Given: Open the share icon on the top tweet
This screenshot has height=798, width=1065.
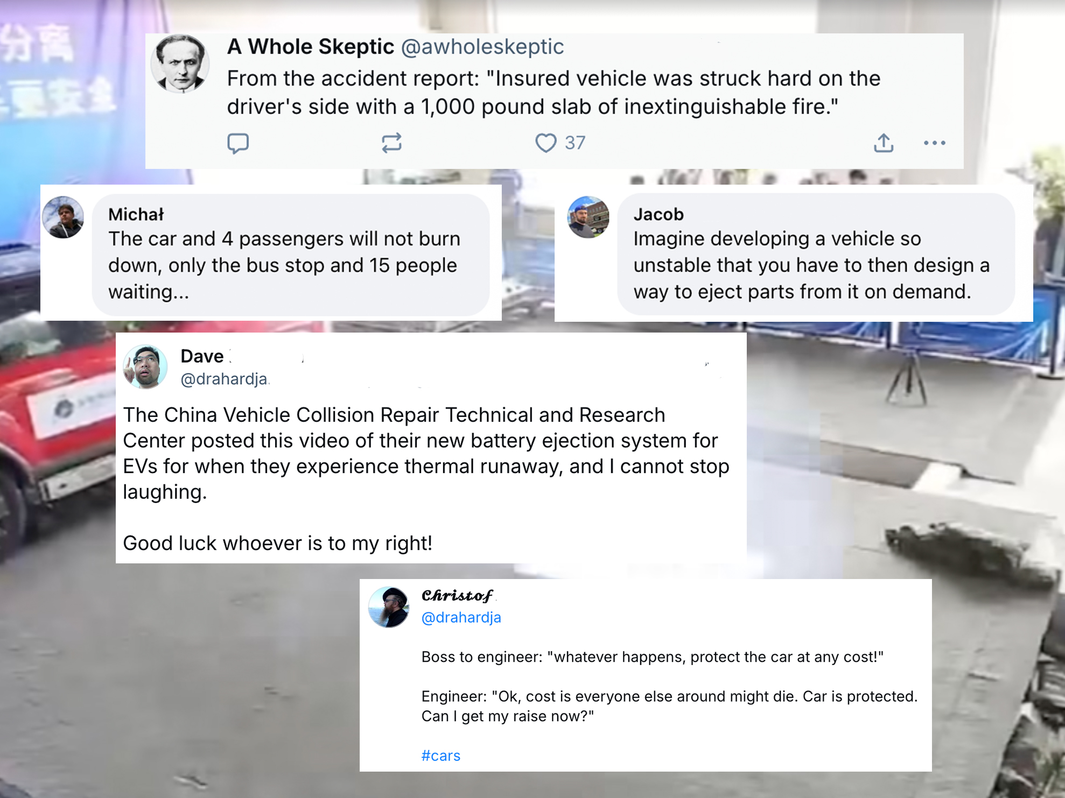Looking at the screenshot, I should coord(884,142).
